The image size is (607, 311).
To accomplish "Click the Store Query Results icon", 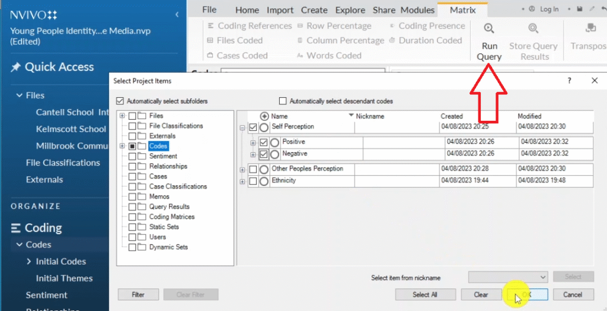I will coord(533,28).
